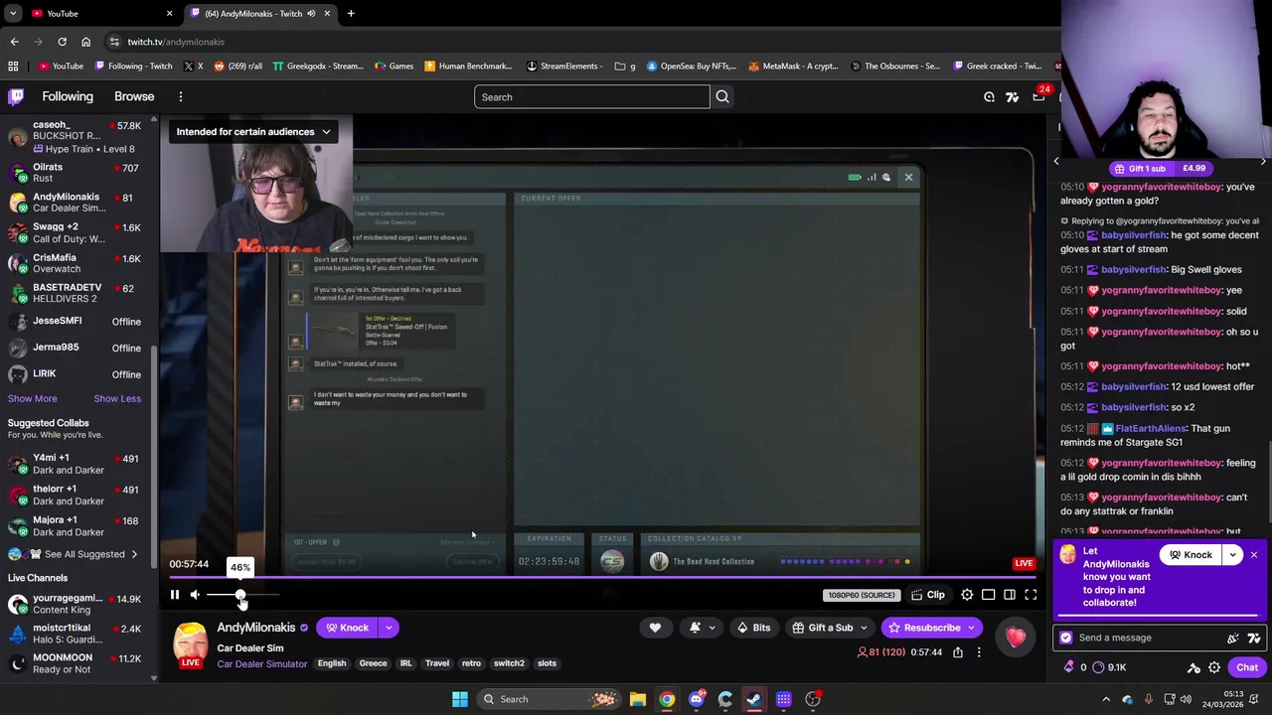The height and width of the screenshot is (715, 1272).
Task: Open the Following page in Twitch nav
Action: [68, 96]
